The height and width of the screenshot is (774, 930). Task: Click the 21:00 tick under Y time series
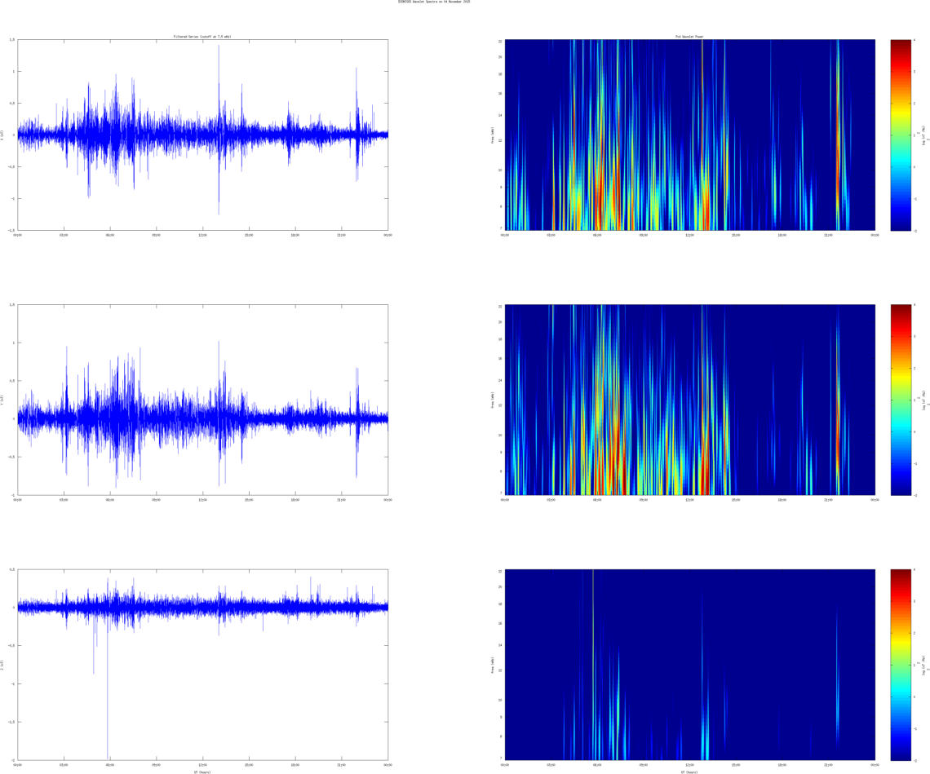tap(342, 500)
